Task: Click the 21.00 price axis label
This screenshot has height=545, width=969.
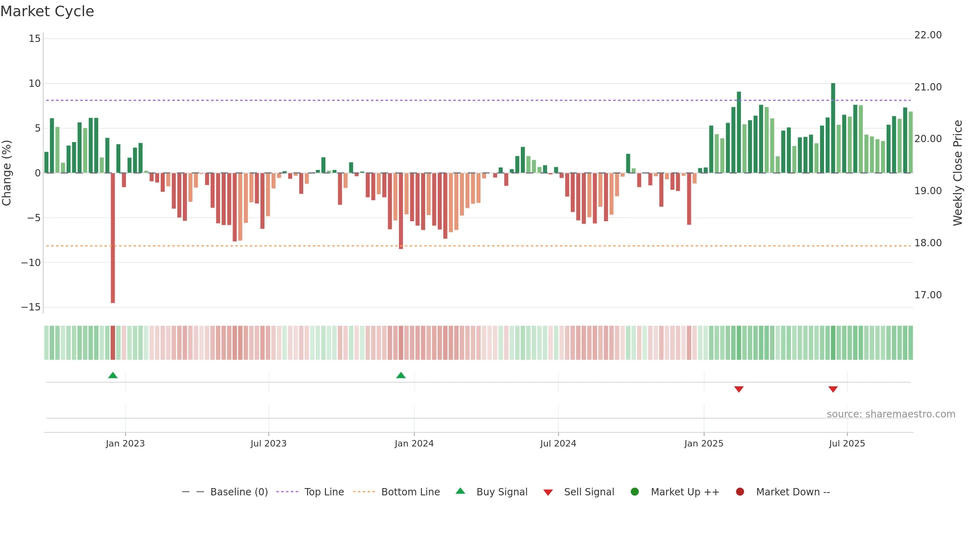Action: [928, 87]
